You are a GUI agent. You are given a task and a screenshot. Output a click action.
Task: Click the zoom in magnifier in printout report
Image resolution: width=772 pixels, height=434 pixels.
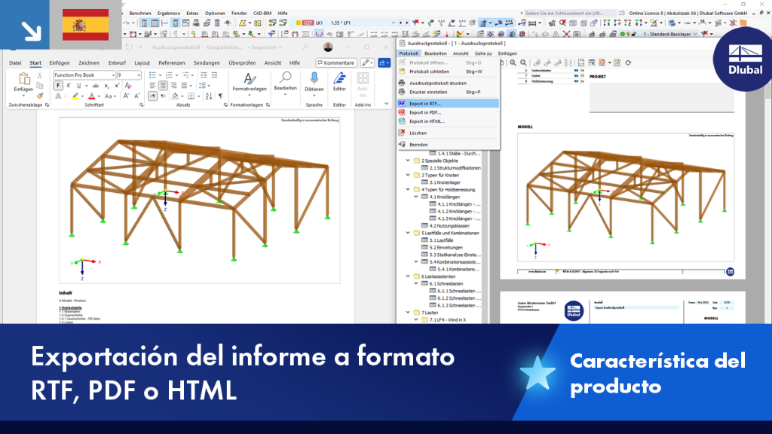513,63
